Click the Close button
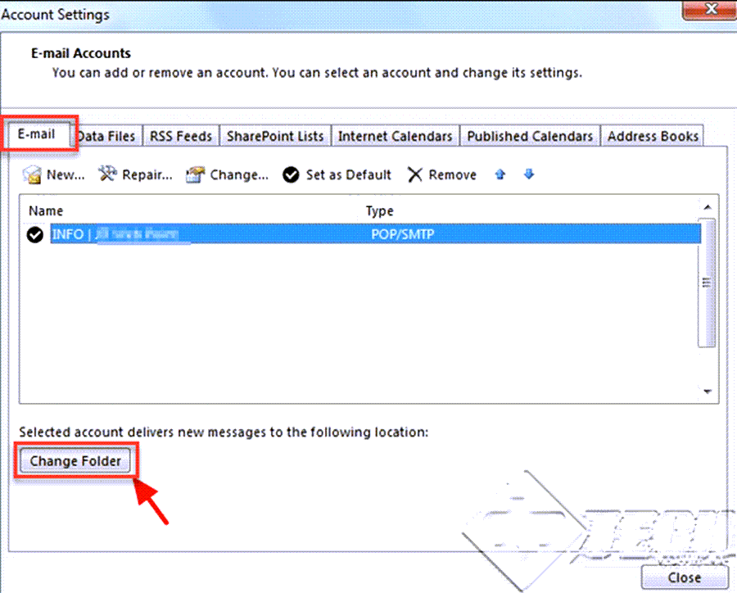 (685, 577)
